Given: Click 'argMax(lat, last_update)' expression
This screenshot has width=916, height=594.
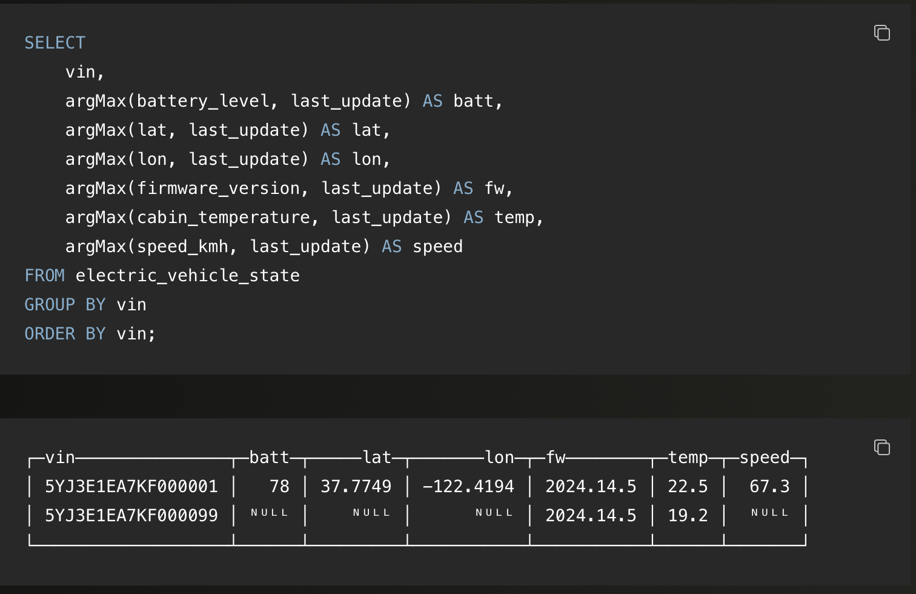Looking at the screenshot, I should tap(187, 130).
